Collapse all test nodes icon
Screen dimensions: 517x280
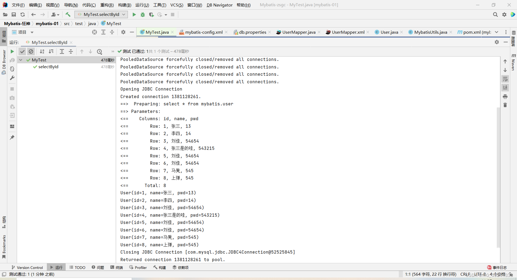[71, 51]
